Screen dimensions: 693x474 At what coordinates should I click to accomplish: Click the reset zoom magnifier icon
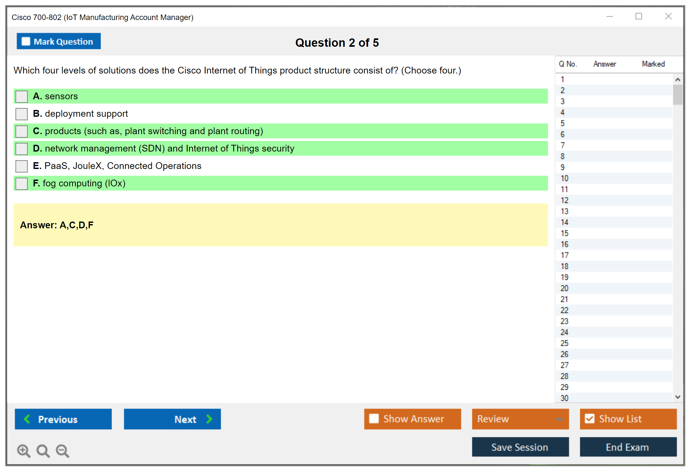pos(43,450)
